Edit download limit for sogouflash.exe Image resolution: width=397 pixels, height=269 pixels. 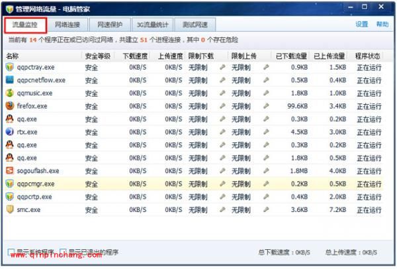222,171
